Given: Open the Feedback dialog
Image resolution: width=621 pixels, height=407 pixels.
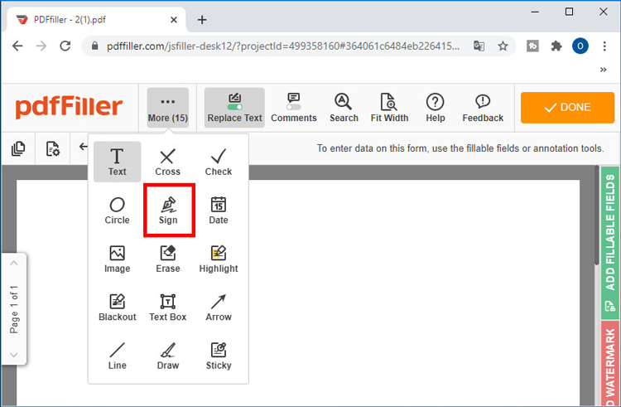Looking at the screenshot, I should (483, 108).
